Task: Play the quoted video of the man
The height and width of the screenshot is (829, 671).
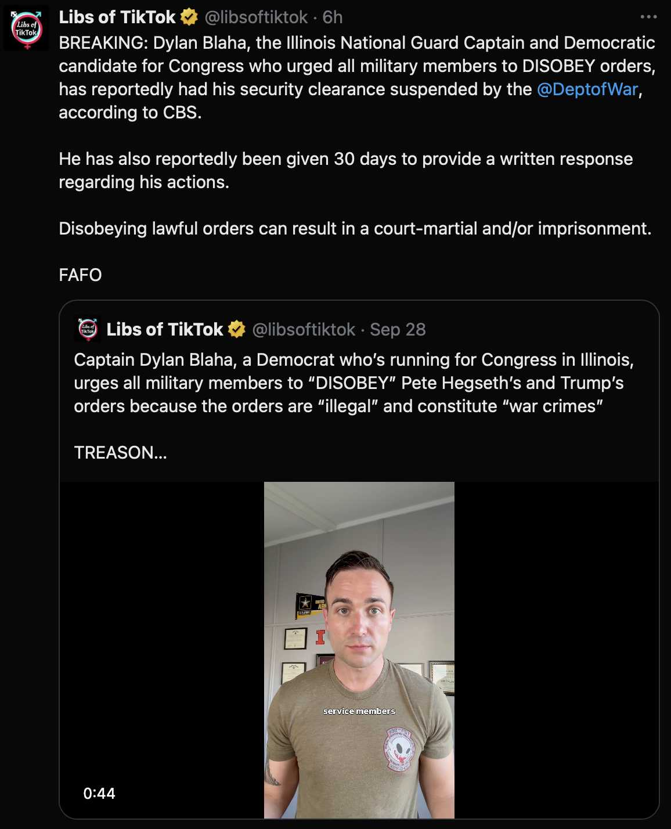Action: pos(359,639)
